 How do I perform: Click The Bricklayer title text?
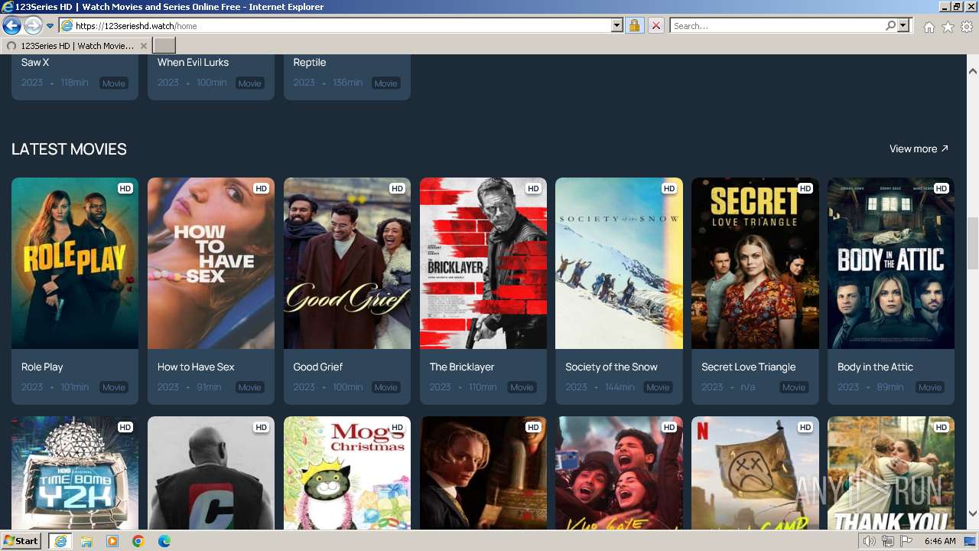click(462, 367)
